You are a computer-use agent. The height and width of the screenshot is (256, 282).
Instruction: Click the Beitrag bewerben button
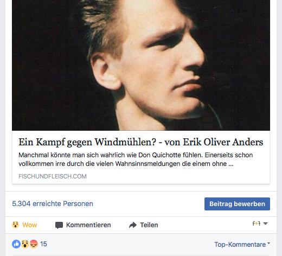tap(237, 204)
